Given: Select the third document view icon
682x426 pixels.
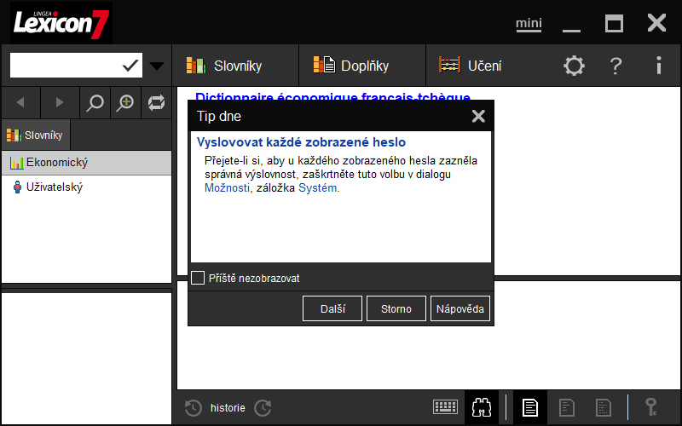Looking at the screenshot, I should [604, 407].
